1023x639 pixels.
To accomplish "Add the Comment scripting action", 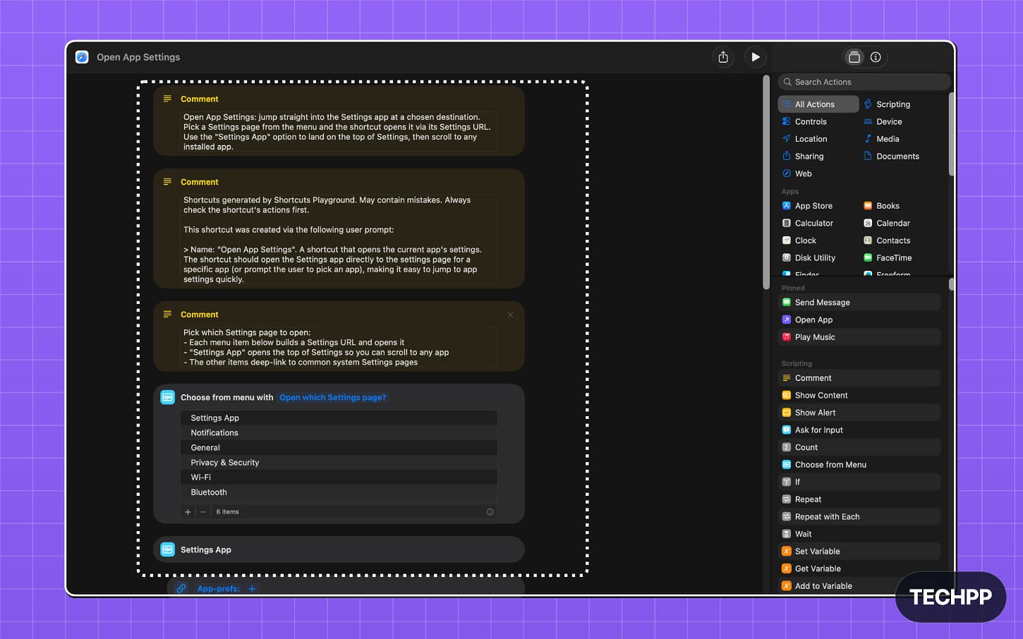I will coord(859,378).
